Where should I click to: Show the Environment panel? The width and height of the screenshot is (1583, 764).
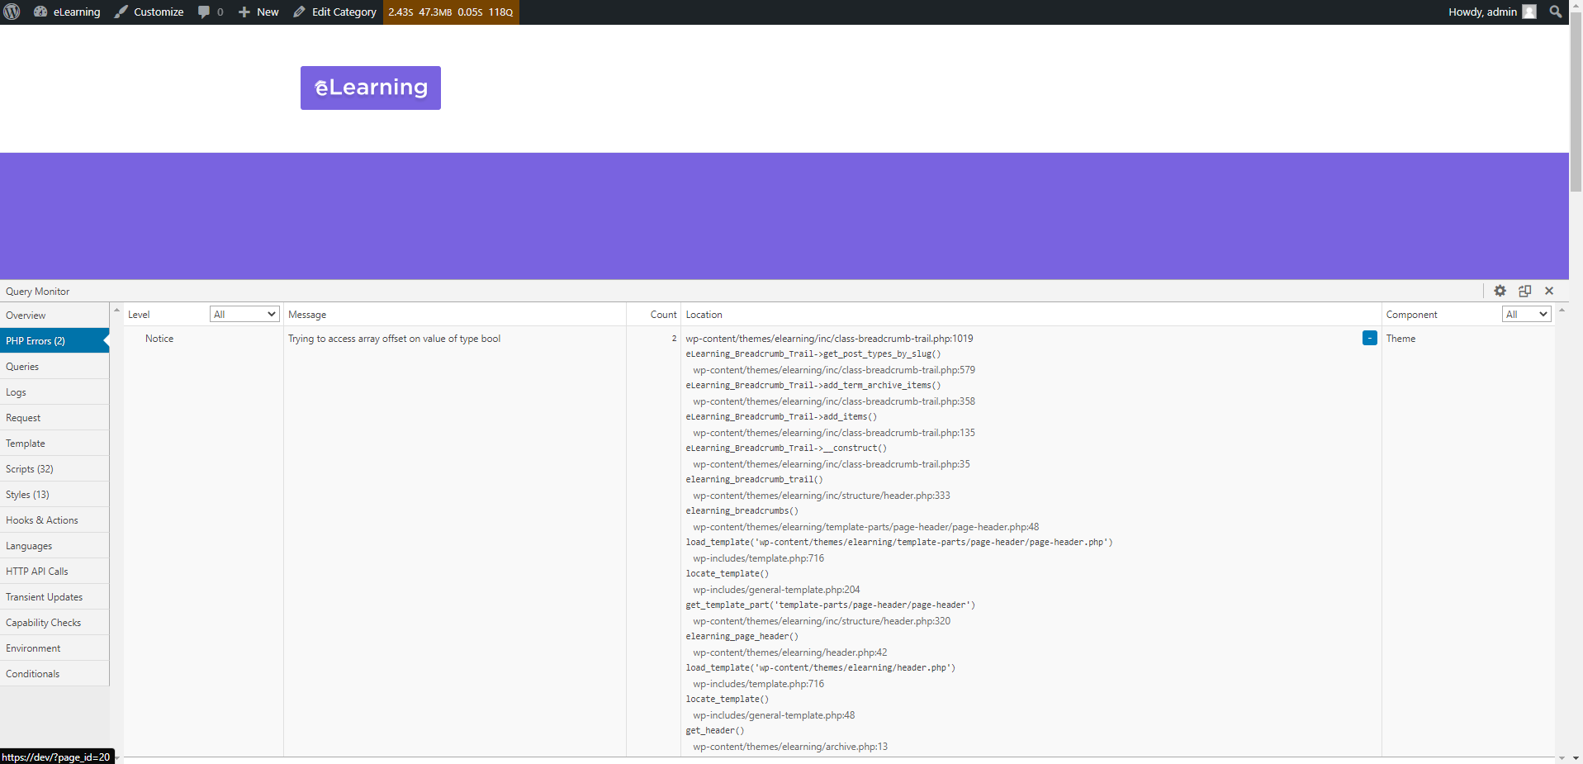pyautogui.click(x=55, y=648)
